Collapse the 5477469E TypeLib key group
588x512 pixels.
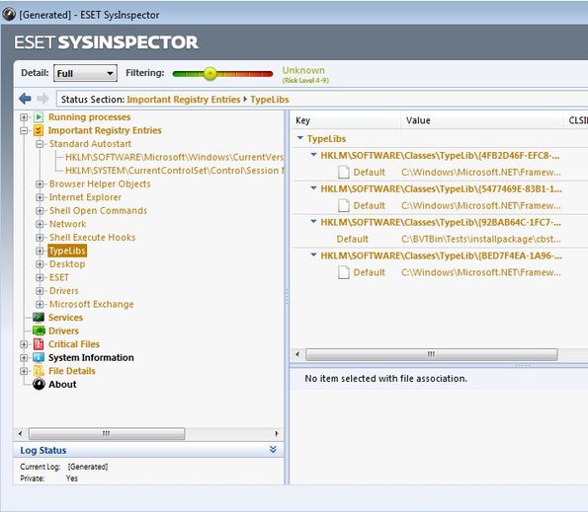point(313,187)
